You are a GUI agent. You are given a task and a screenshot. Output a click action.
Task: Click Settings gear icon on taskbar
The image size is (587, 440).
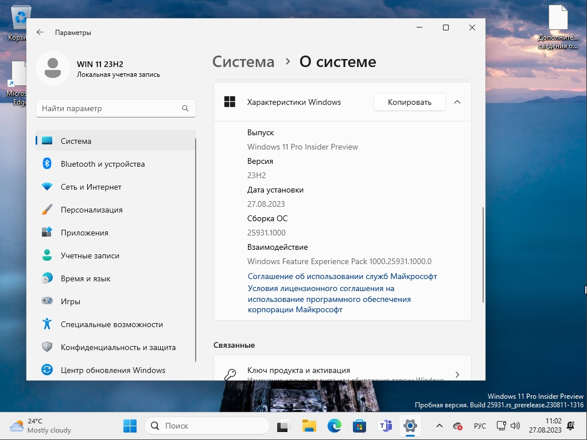point(410,426)
